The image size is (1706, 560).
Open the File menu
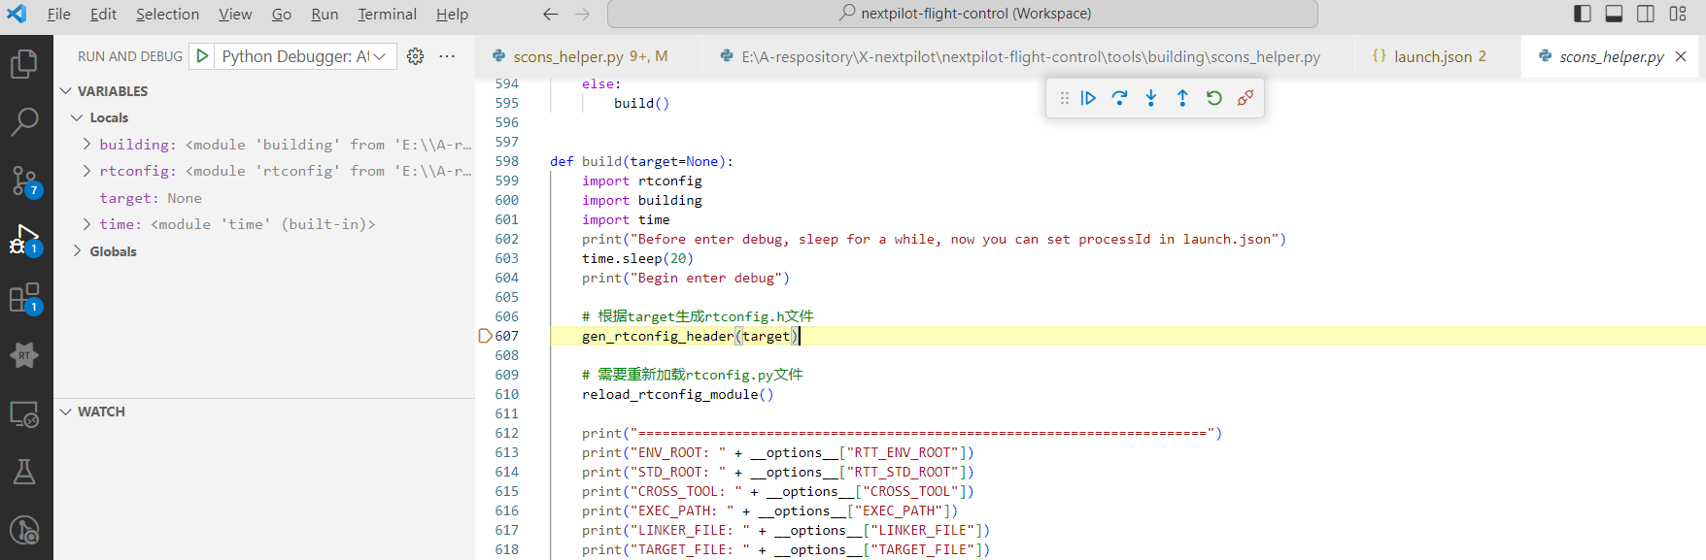pos(58,14)
